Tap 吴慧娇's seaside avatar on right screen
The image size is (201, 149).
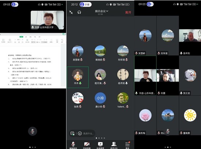click(x=145, y=36)
